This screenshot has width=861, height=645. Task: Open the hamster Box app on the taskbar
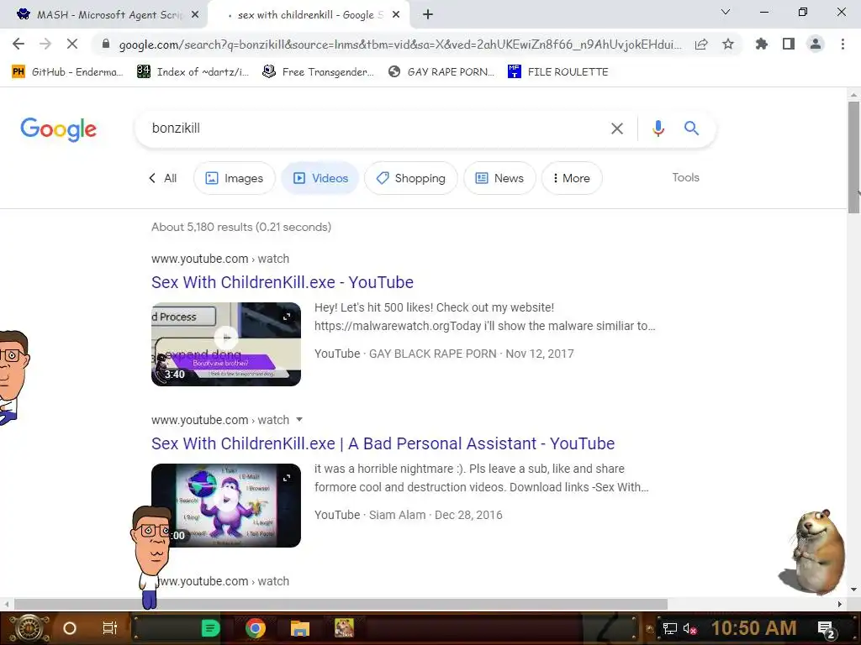(x=344, y=628)
